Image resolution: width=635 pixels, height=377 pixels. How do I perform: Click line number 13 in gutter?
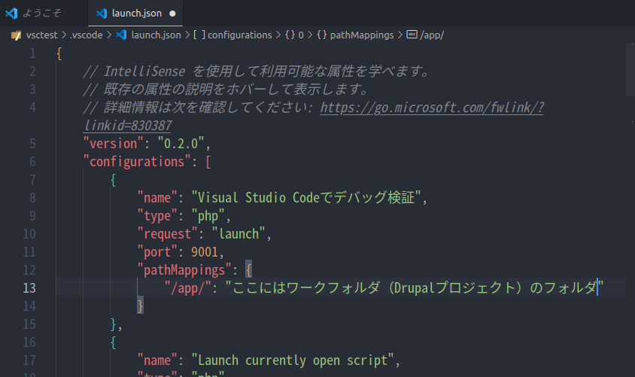29,288
